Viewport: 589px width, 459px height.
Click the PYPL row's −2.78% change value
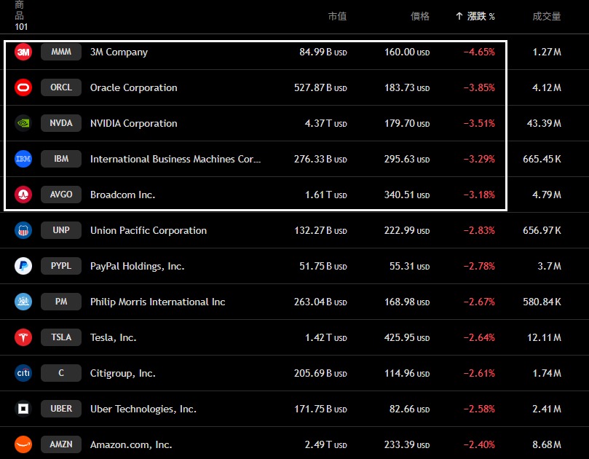click(479, 266)
